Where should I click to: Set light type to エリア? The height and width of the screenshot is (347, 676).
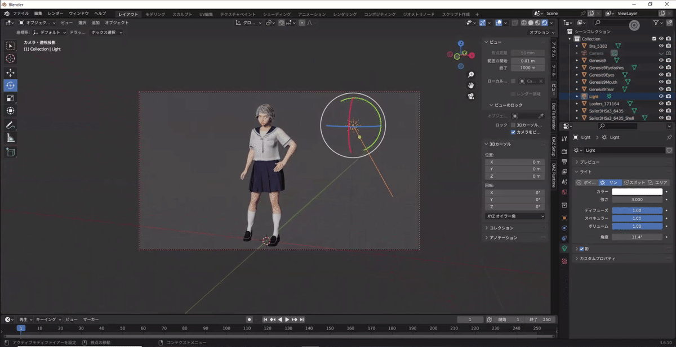657,183
